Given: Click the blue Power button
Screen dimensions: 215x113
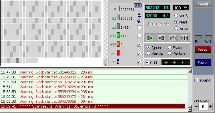Looking at the screenshot, I should [x=203, y=63].
